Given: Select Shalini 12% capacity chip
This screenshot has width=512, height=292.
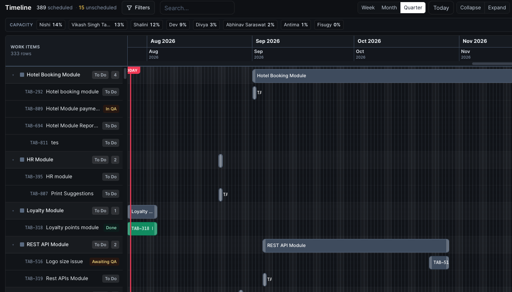Looking at the screenshot, I should (147, 25).
